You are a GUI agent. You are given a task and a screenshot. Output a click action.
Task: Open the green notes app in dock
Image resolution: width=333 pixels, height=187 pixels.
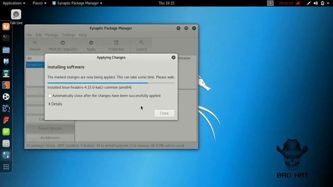click(x=6, y=131)
